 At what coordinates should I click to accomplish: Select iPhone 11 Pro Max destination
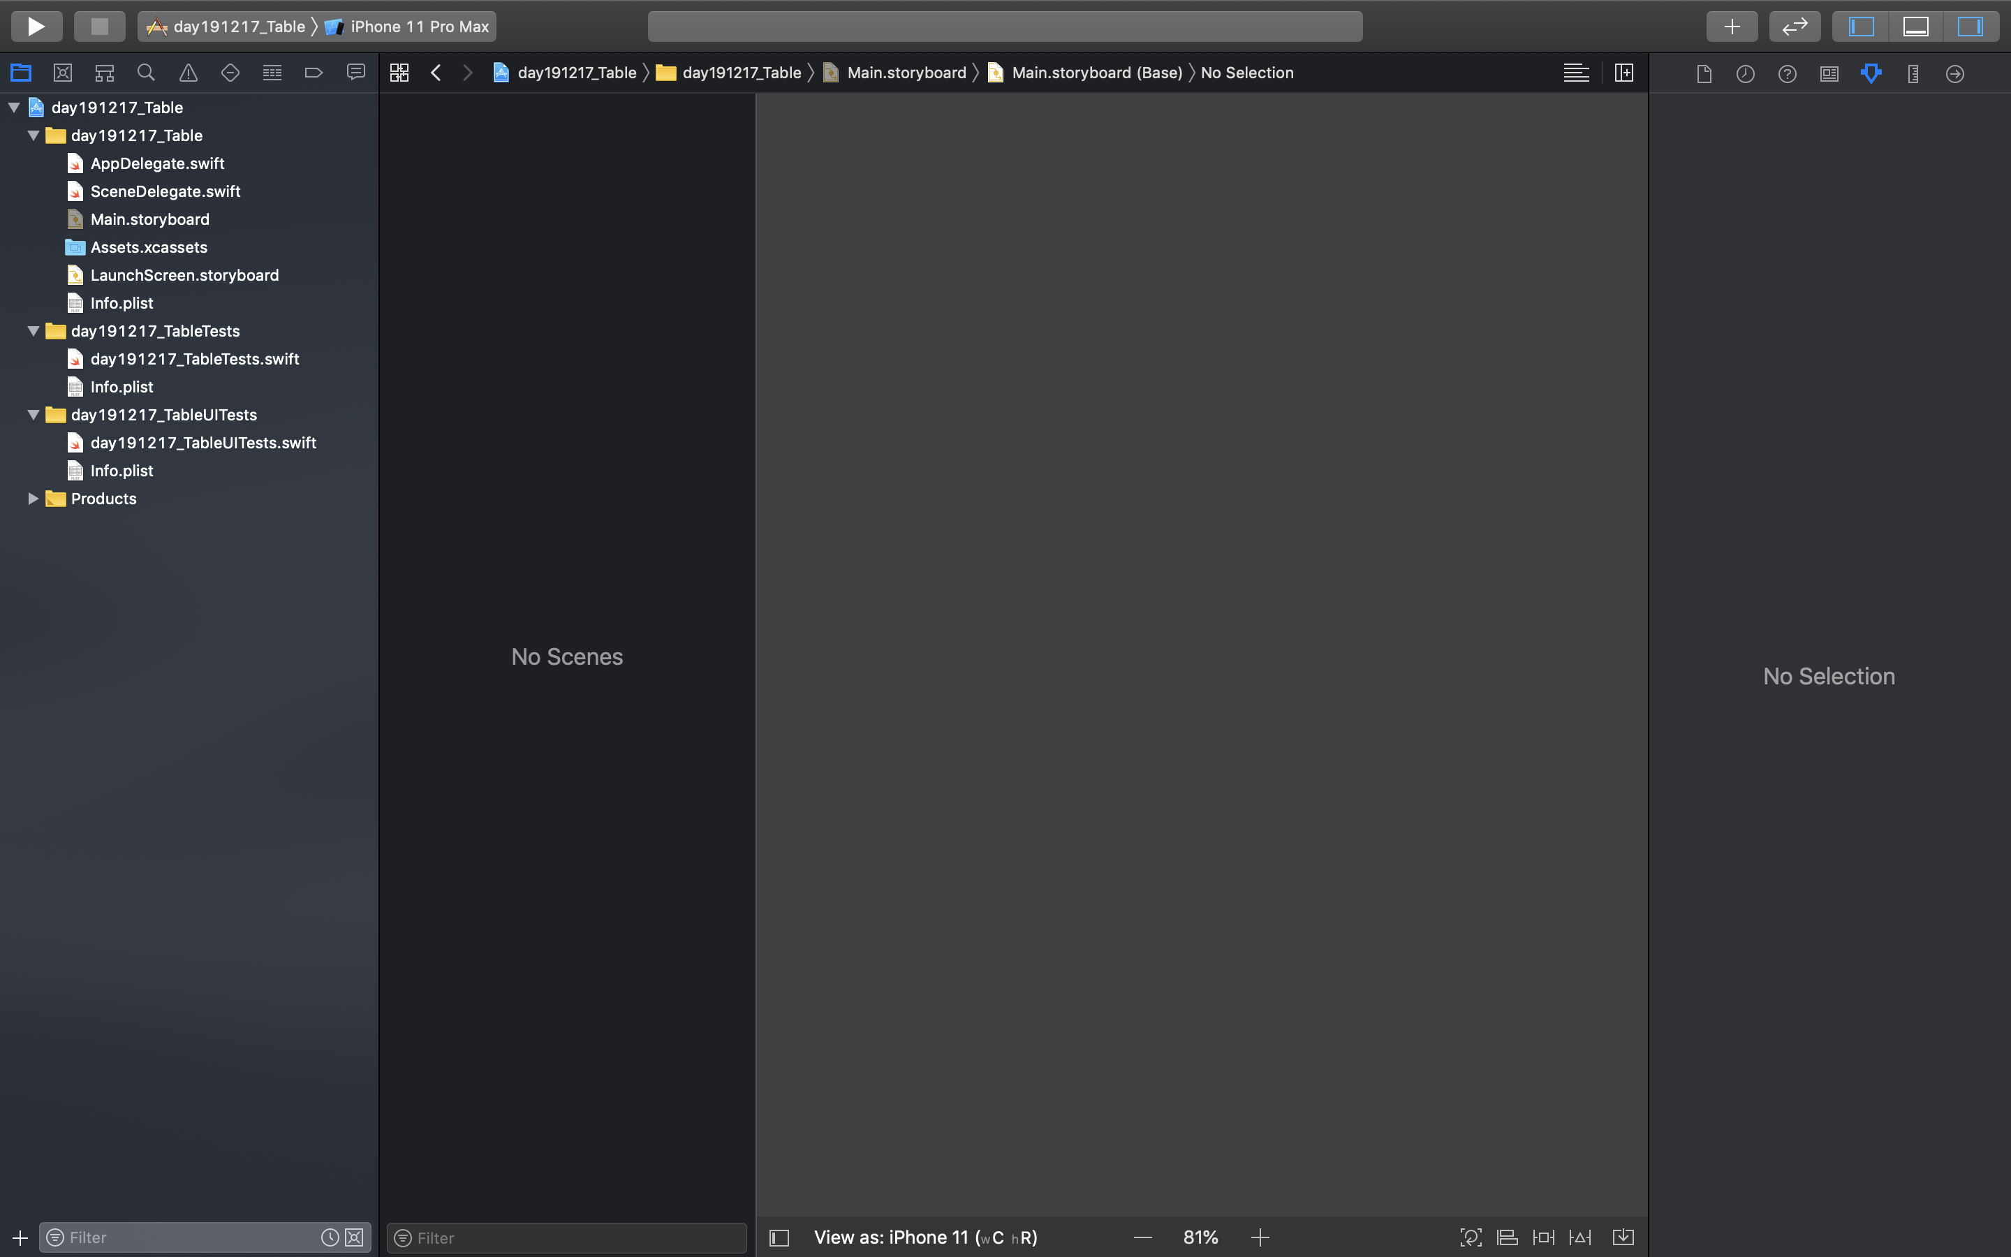coord(418,27)
